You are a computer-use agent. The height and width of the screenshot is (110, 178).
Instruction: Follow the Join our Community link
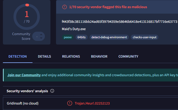[x=24, y=75]
